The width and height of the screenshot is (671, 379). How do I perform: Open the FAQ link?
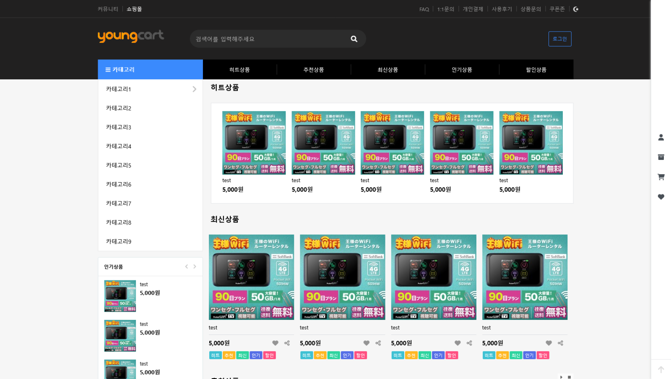tap(424, 9)
